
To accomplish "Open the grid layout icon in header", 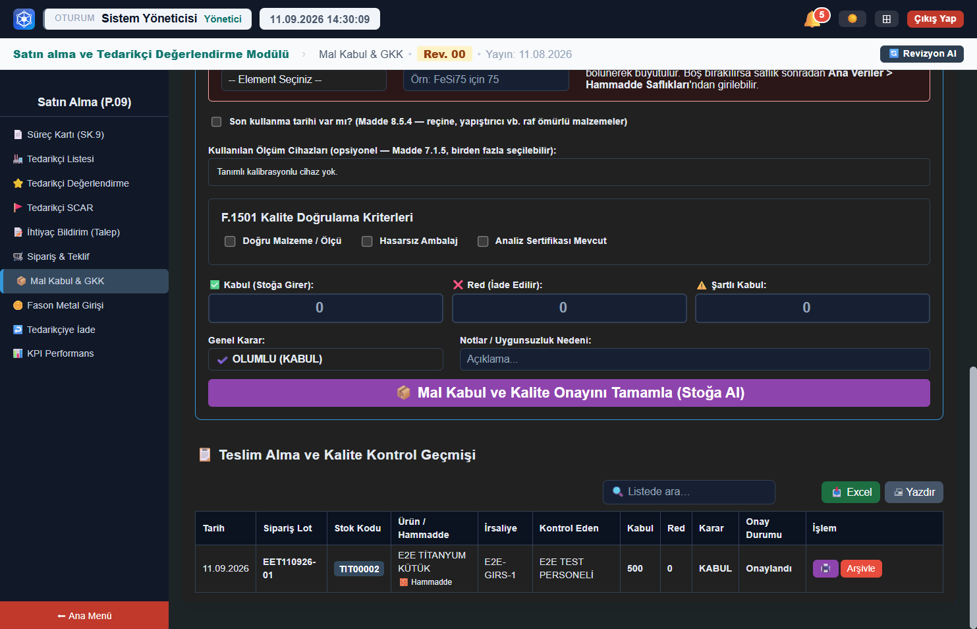I will point(887,19).
